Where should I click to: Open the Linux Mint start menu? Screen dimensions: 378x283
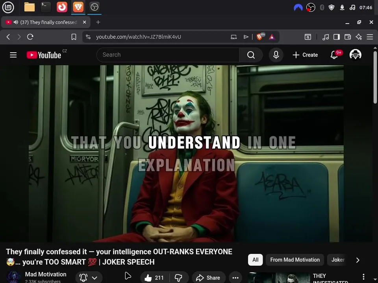click(x=8, y=7)
